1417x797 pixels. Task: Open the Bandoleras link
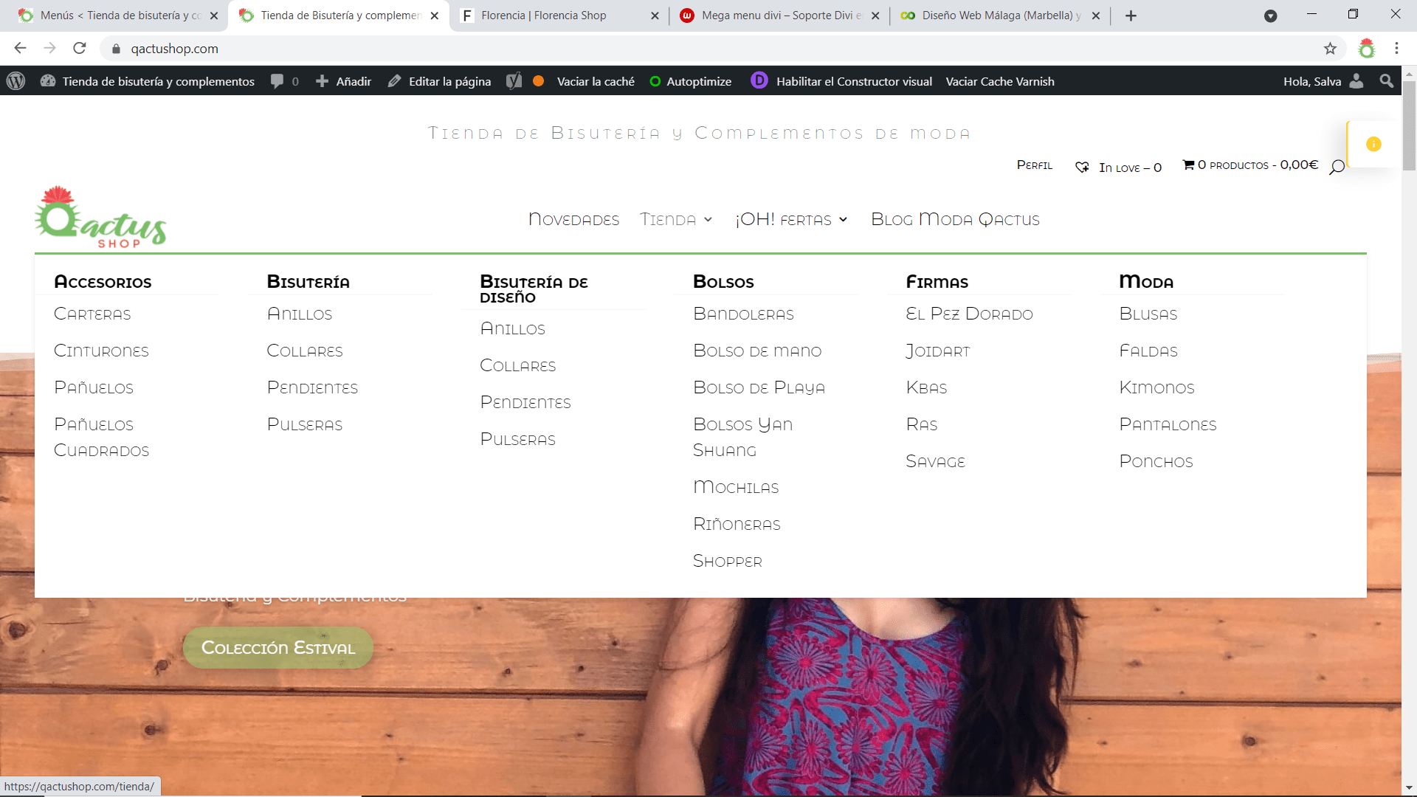[x=743, y=314]
